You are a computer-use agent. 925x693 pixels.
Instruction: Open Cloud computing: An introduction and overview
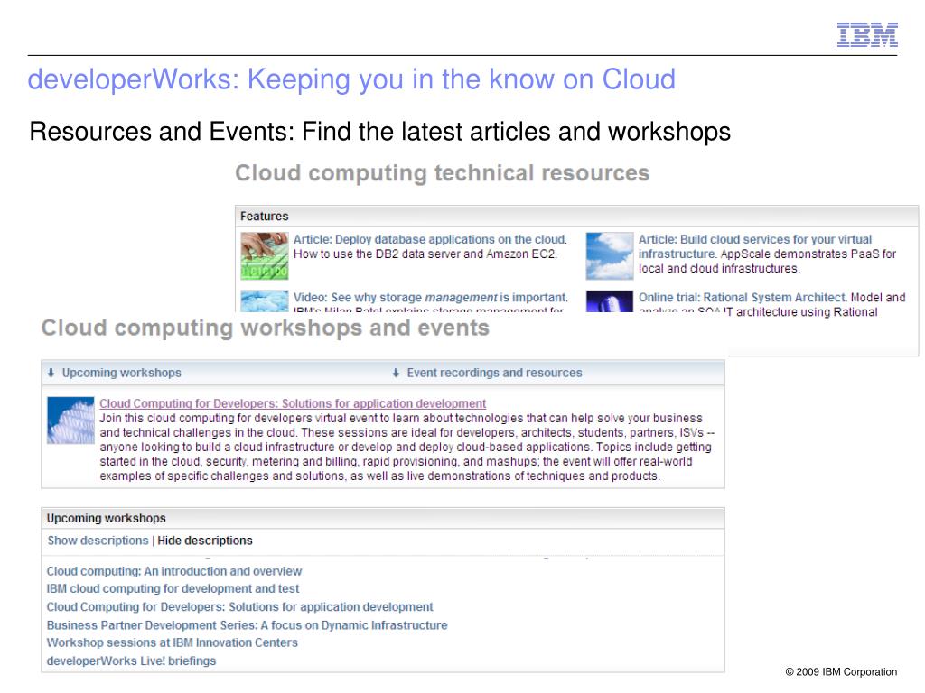click(x=174, y=571)
